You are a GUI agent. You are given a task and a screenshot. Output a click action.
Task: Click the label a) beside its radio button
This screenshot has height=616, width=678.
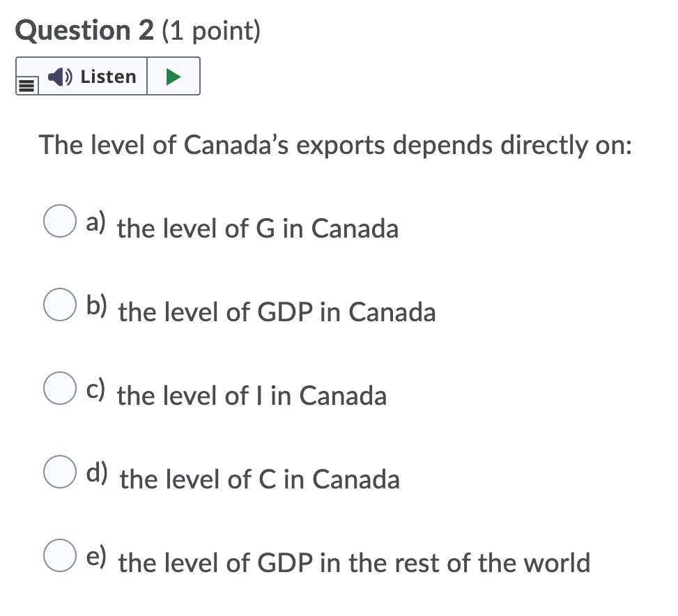[95, 222]
